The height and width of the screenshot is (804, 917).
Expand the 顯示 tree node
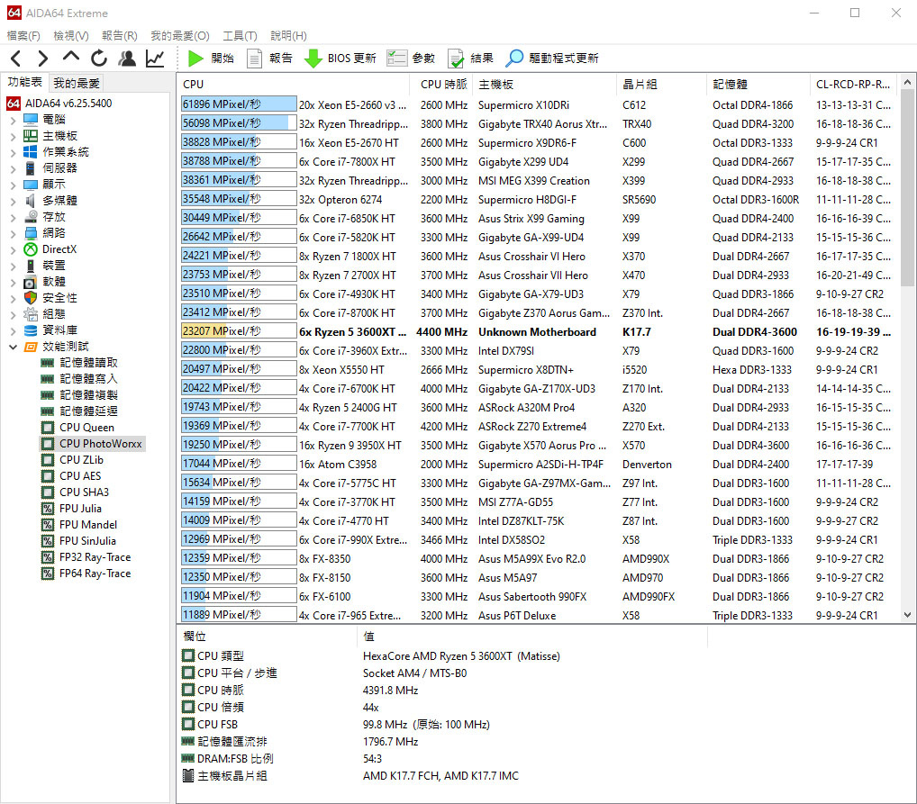13,185
